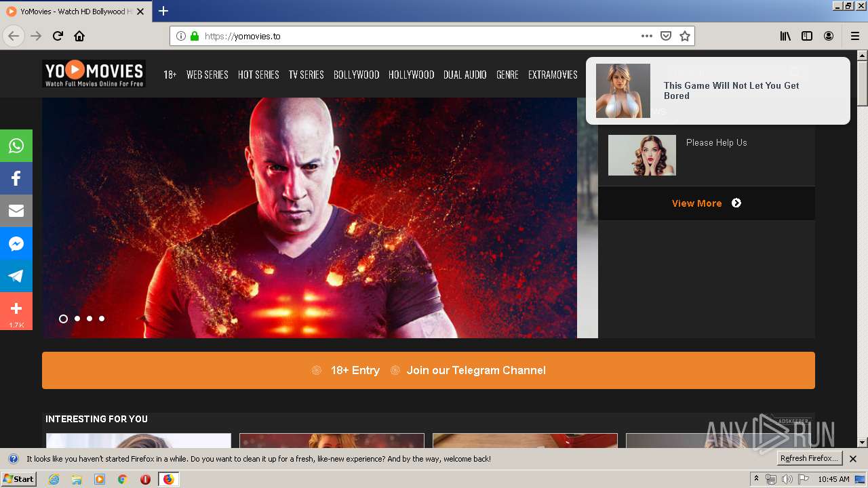Open the BOLLYWOOD menu

[356, 75]
